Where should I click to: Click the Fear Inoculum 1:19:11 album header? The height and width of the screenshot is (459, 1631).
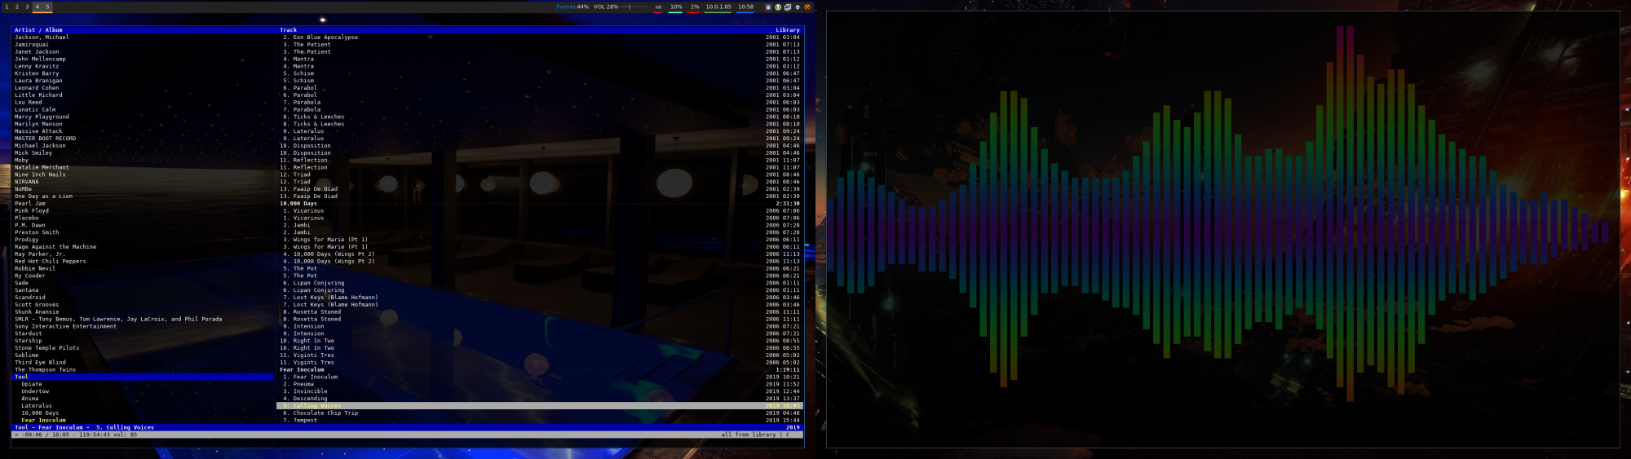click(x=540, y=370)
